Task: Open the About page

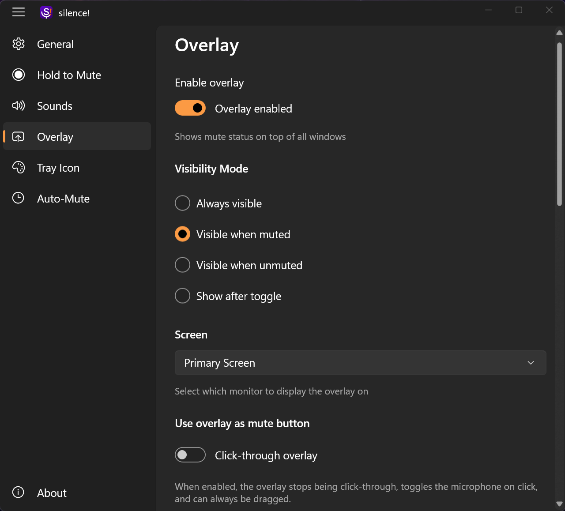Action: 52,493
